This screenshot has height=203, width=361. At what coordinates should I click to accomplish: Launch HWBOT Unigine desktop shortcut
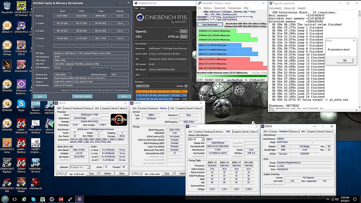point(36,146)
